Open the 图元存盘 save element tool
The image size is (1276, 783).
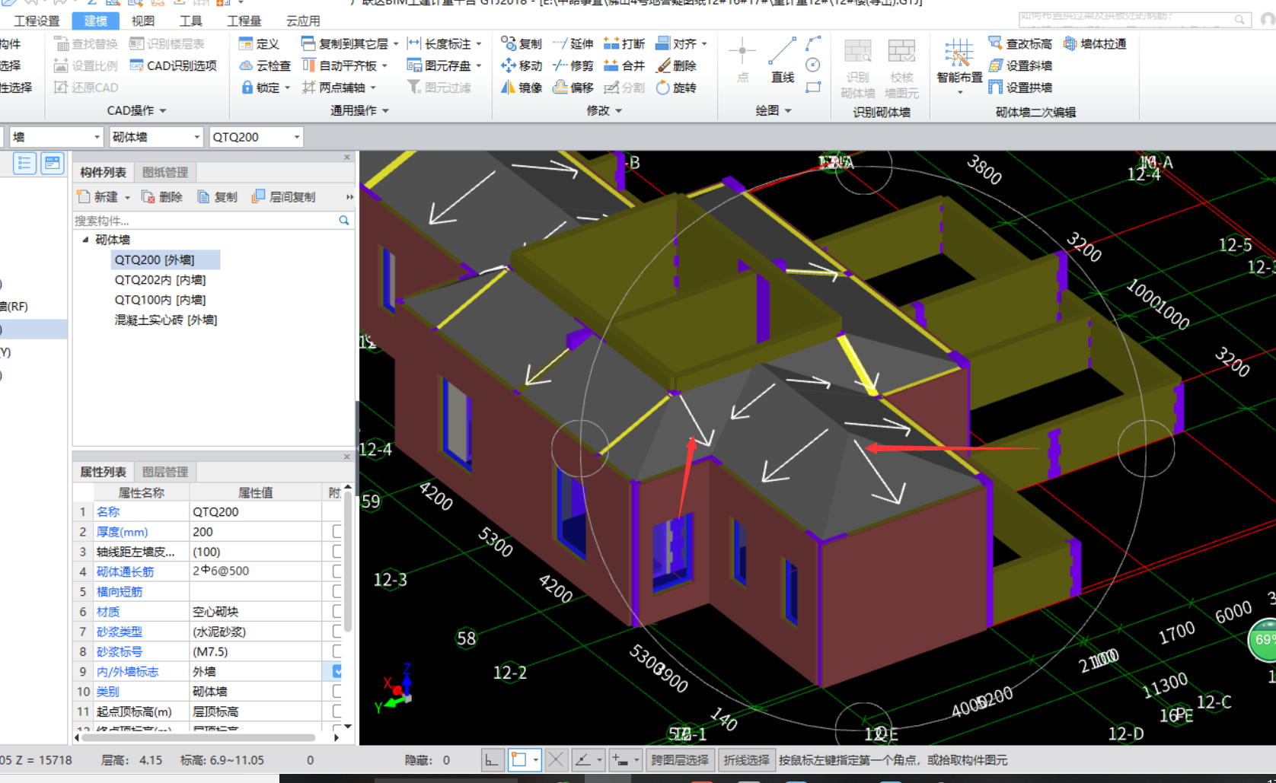click(x=443, y=66)
